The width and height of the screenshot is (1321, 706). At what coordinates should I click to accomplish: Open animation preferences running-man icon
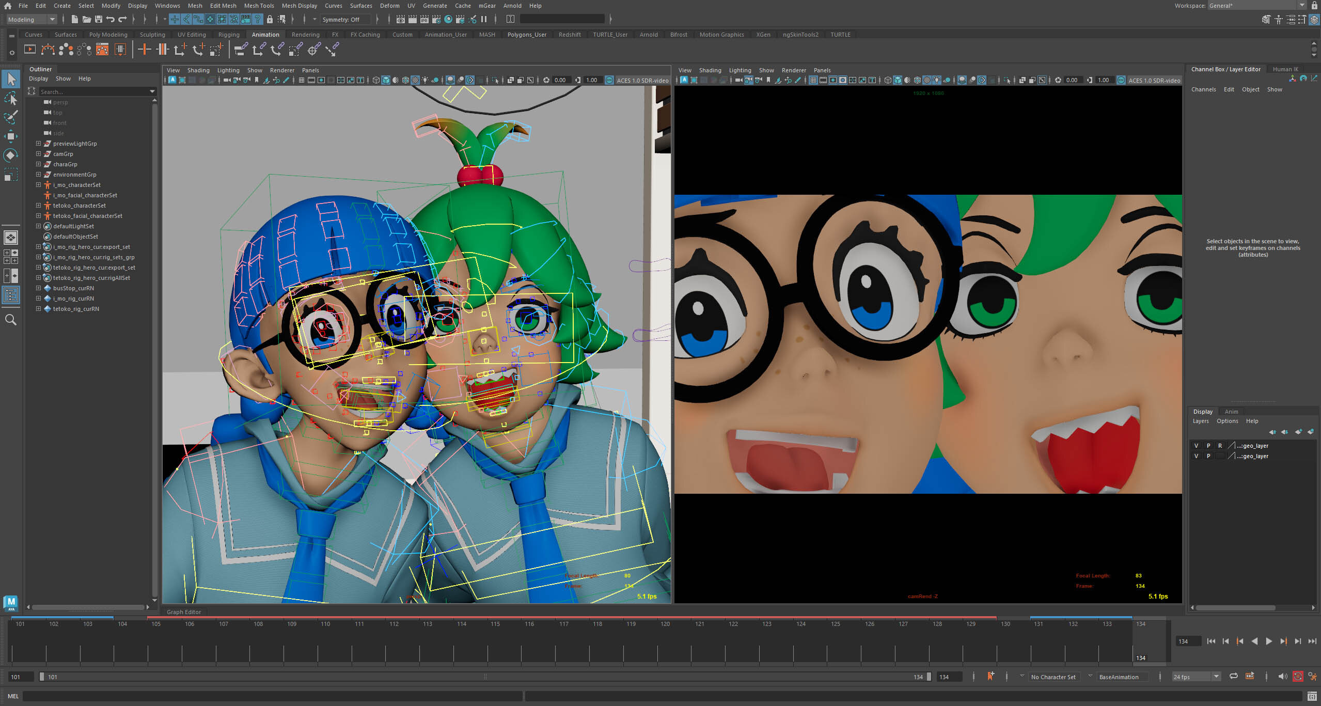pos(1312,677)
